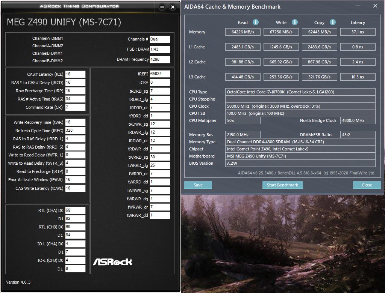385x293 pixels.
Task: Click the CAS# Latency (tCL) field
Action: point(75,74)
